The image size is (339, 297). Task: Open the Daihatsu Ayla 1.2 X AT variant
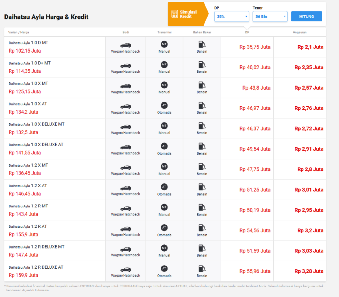(28, 186)
